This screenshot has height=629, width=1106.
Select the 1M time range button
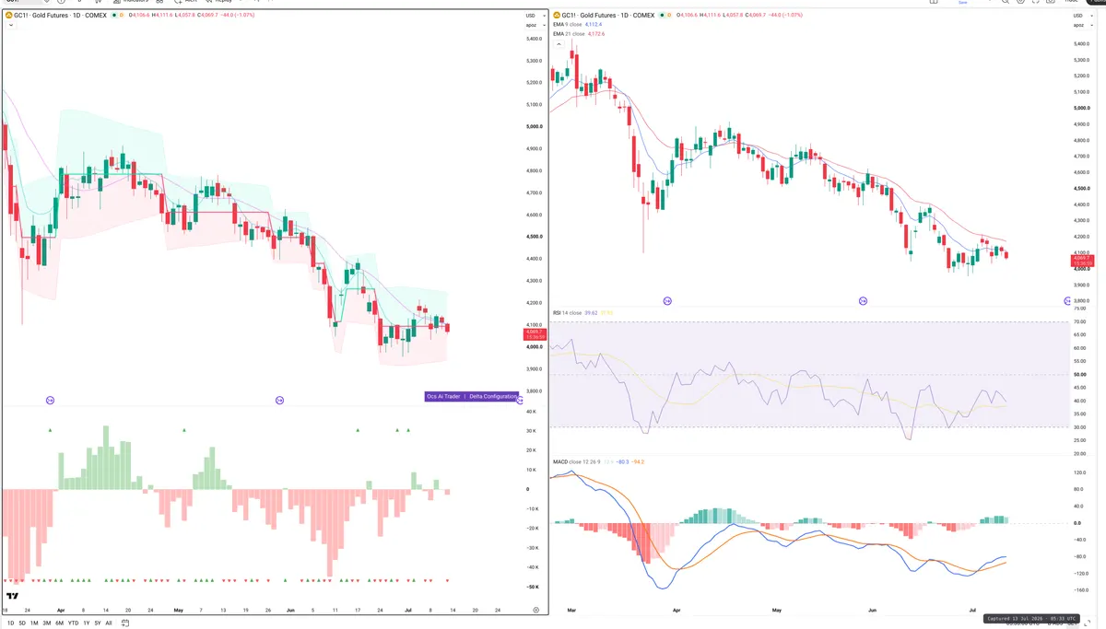(x=34, y=623)
